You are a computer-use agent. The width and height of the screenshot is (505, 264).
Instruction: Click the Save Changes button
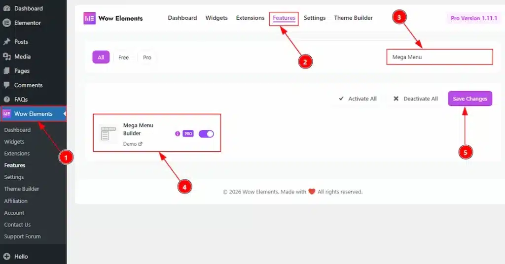pos(470,99)
